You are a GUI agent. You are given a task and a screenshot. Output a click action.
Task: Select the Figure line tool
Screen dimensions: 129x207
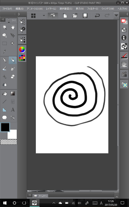5,102
